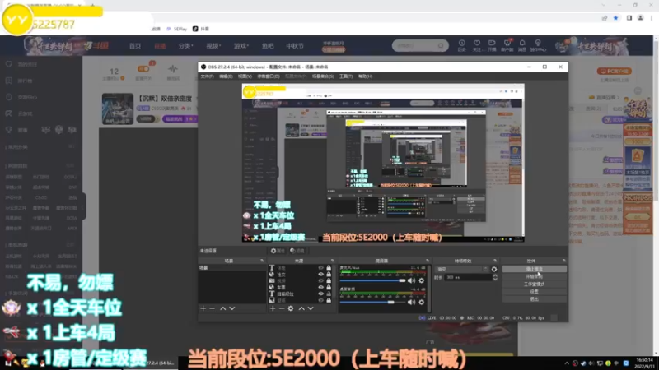Click the transition duration stepper arrows
The image size is (659, 370).
click(x=495, y=277)
